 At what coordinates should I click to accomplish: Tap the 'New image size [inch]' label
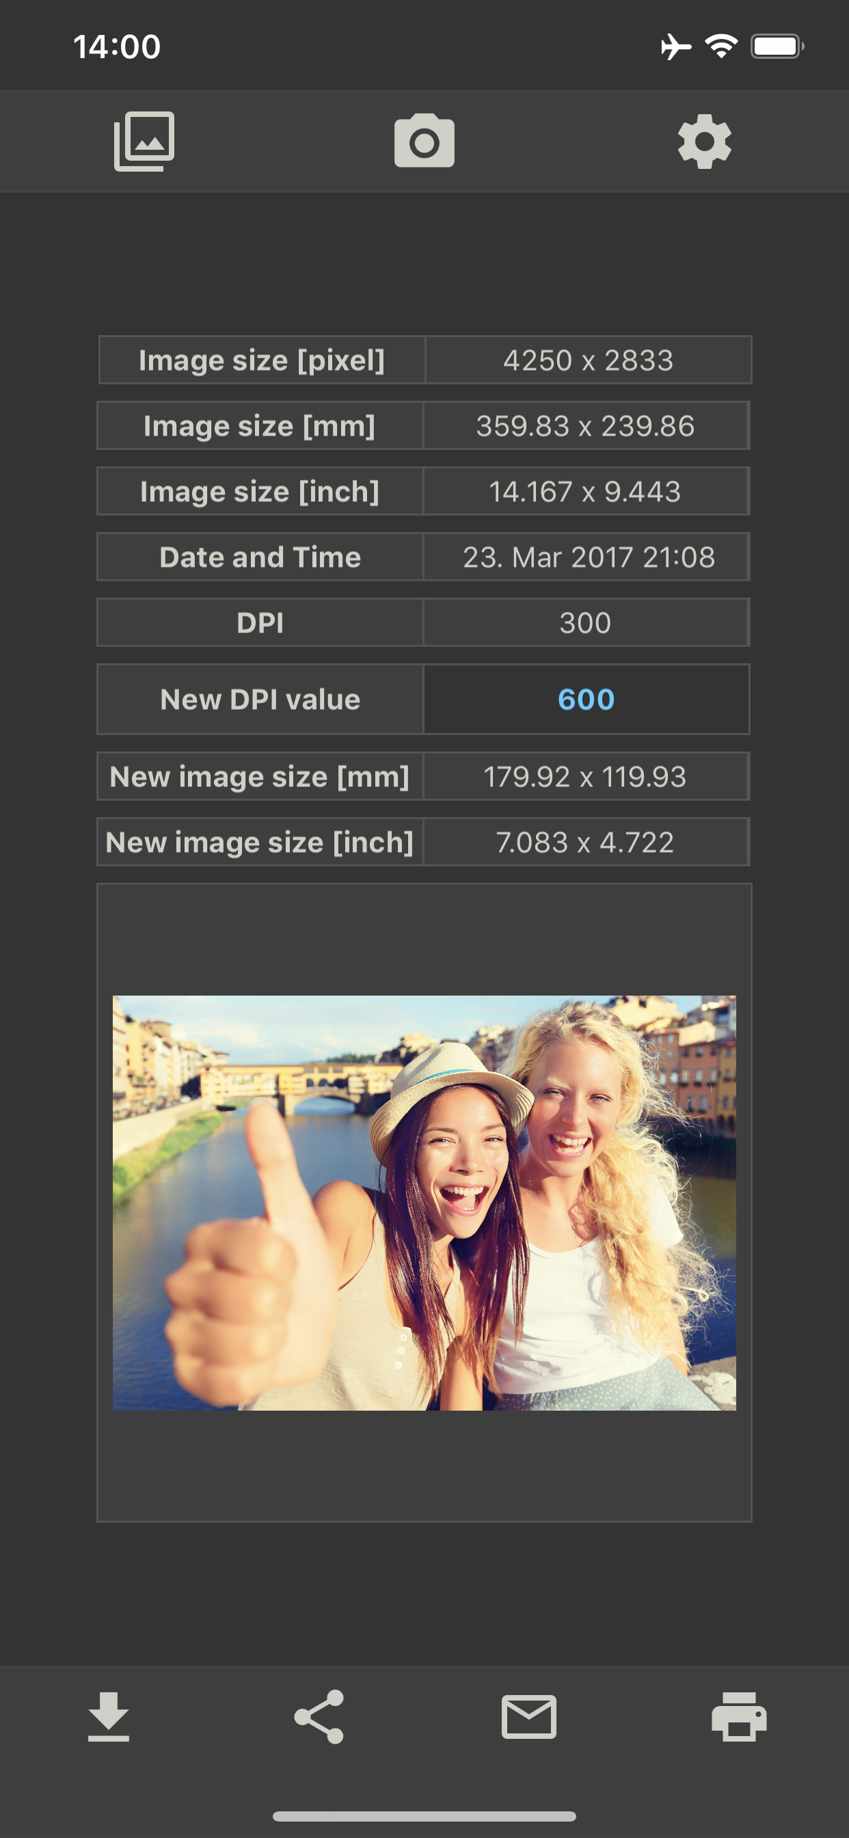click(x=260, y=842)
